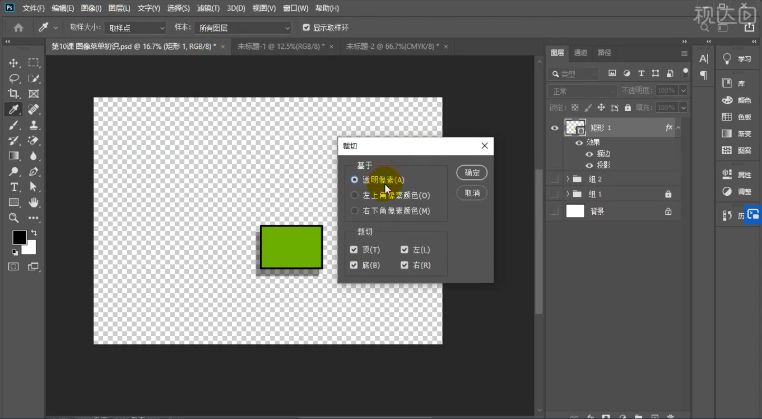Select the Crop tool
Viewport: 762px width, 419px height.
(x=14, y=94)
